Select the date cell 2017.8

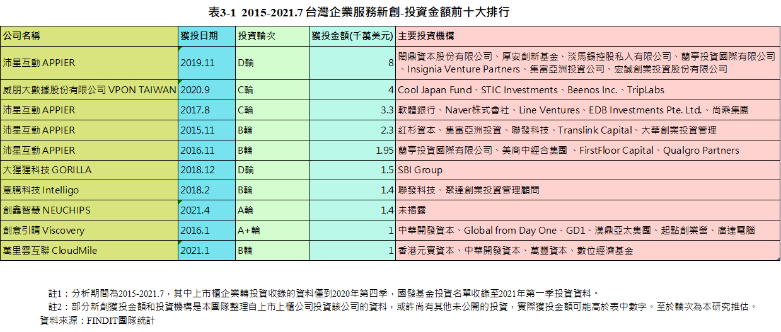[207, 110]
